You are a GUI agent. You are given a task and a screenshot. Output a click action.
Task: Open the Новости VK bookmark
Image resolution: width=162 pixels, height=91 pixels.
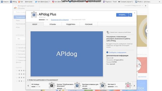click(5, 2)
